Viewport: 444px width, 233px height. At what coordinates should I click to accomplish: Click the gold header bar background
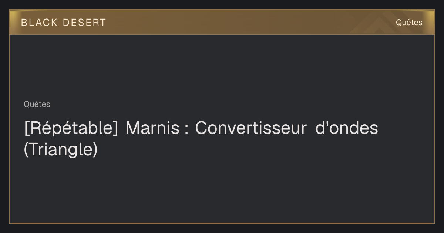tap(222, 22)
